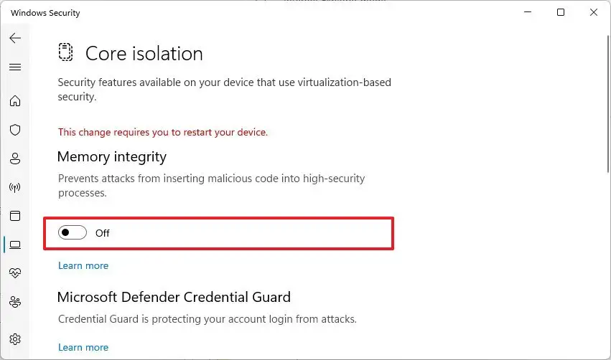This screenshot has width=611, height=360.
Task: Click the Windows Security title bar text
Action: 45,13
